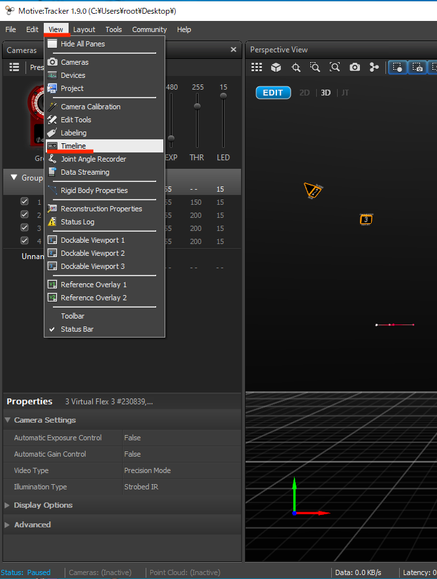Choose Hide All Panes
Image resolution: width=437 pixels, height=579 pixels.
[x=105, y=44]
